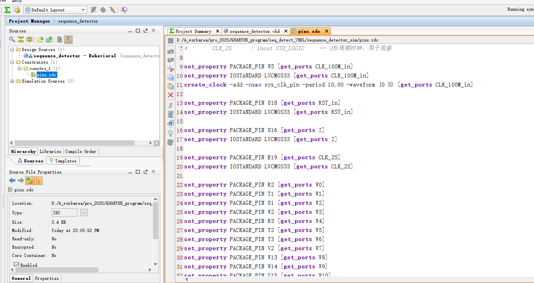Click the PACKAGE_PIN U18 line for RST_in
This screenshot has height=283, width=534.
tap(262, 103)
